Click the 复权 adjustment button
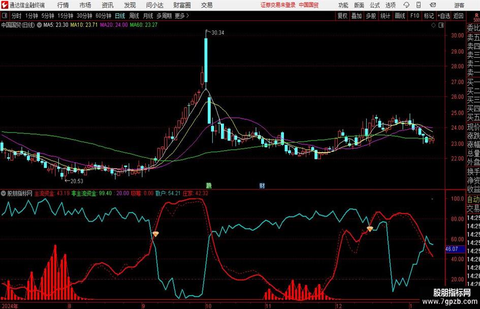This screenshot has width=480, height=309. pos(342,16)
